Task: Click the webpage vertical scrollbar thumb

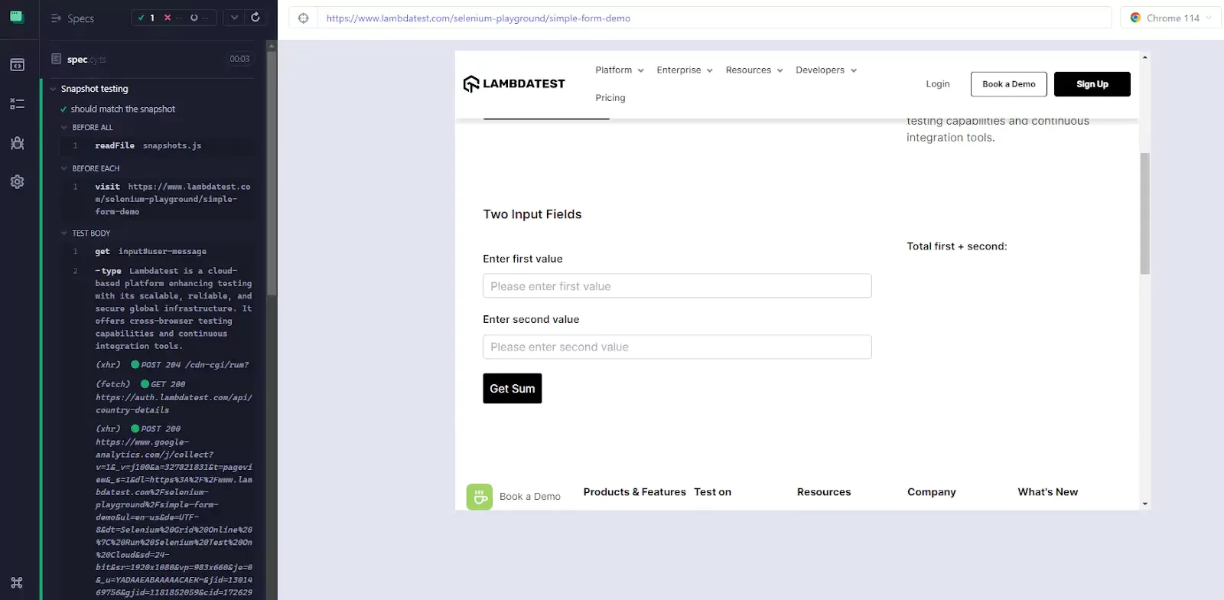Action: pyautogui.click(x=1144, y=214)
